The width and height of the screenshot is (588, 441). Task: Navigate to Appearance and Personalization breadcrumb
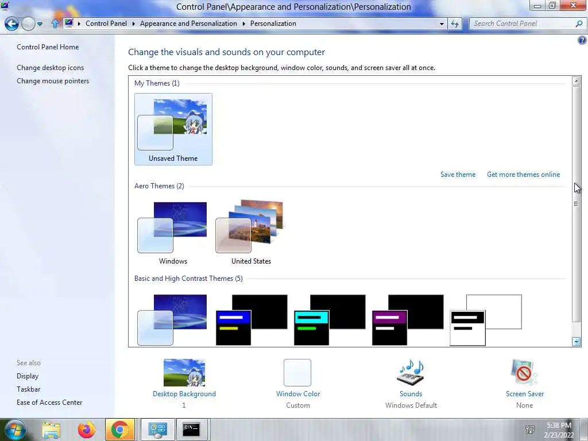(x=188, y=23)
